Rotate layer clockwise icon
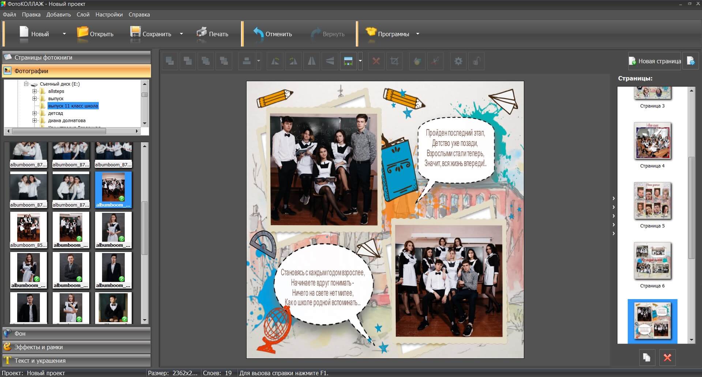 (293, 61)
